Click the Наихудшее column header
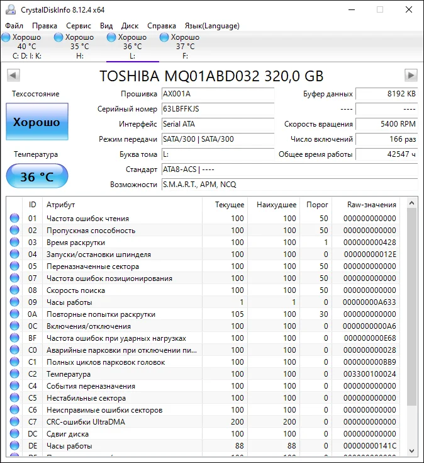 [273, 205]
